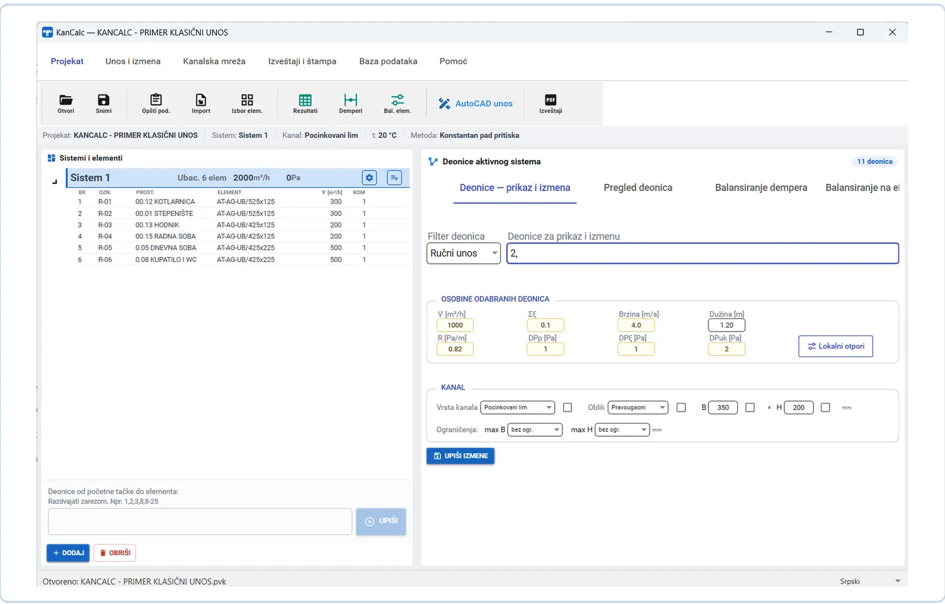Click the Lokalni otpori button
The height and width of the screenshot is (604, 945).
coord(836,346)
